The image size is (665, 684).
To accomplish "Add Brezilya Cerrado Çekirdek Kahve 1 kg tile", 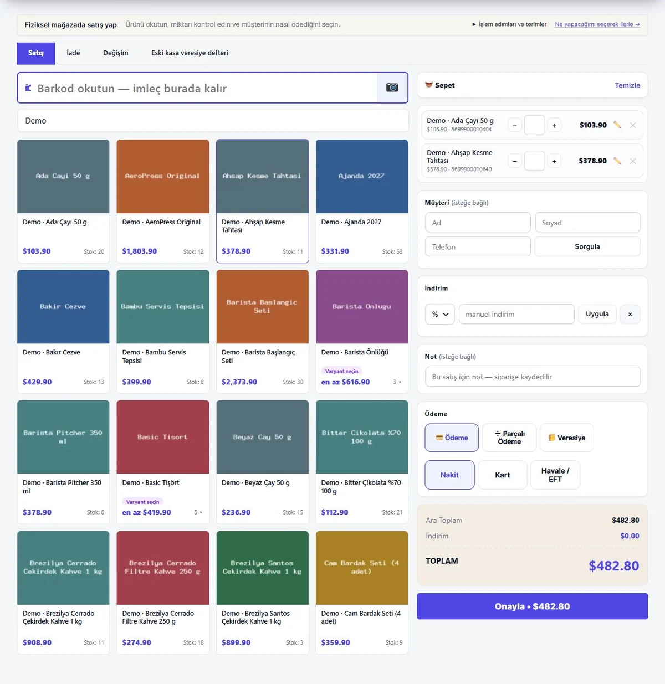I will (63, 593).
